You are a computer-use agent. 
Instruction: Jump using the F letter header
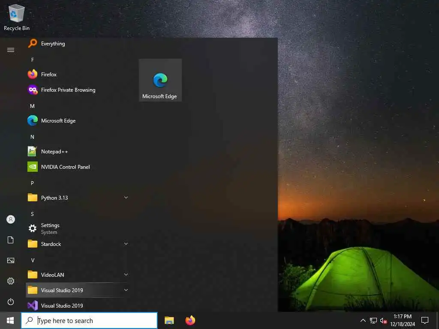tap(33, 60)
